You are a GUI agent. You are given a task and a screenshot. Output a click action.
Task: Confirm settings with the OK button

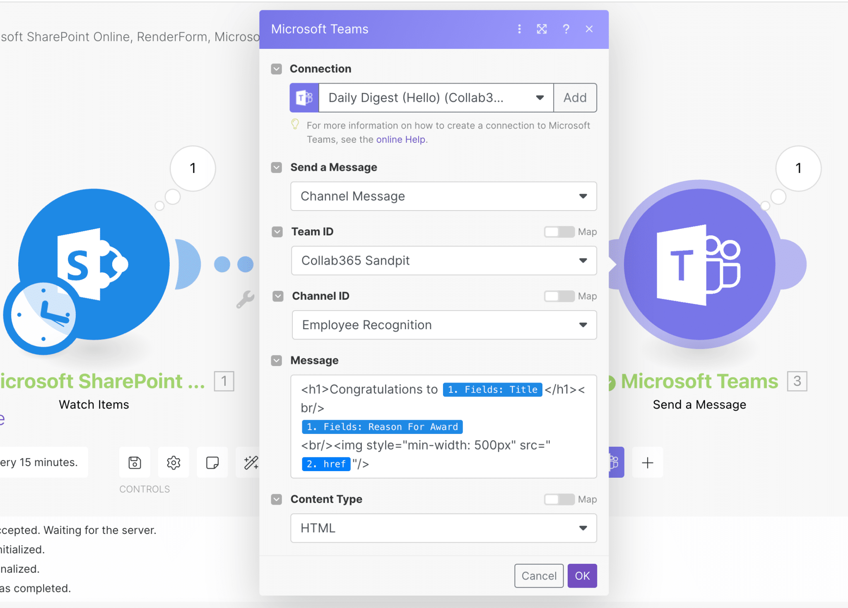coord(582,575)
